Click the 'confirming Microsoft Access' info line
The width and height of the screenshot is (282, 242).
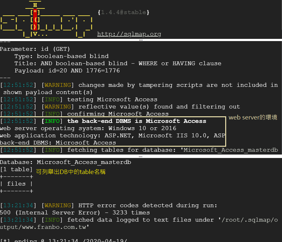[x=84, y=114]
